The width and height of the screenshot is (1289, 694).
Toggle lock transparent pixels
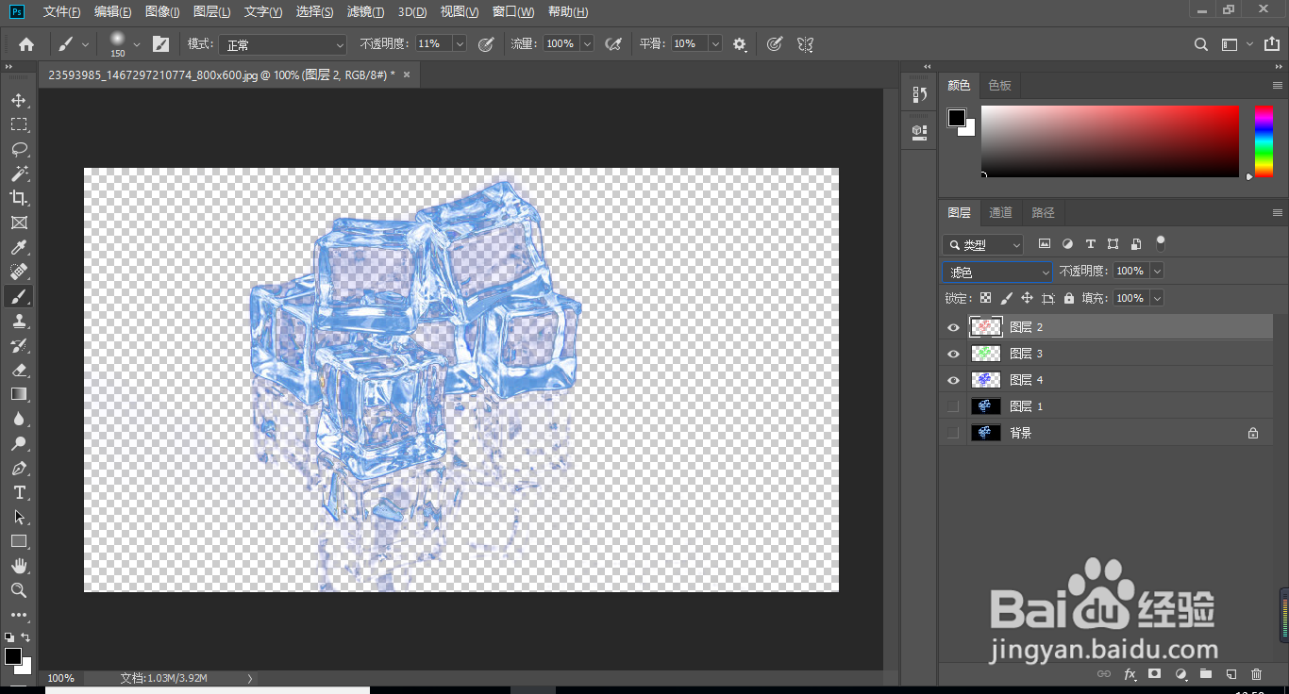[985, 298]
